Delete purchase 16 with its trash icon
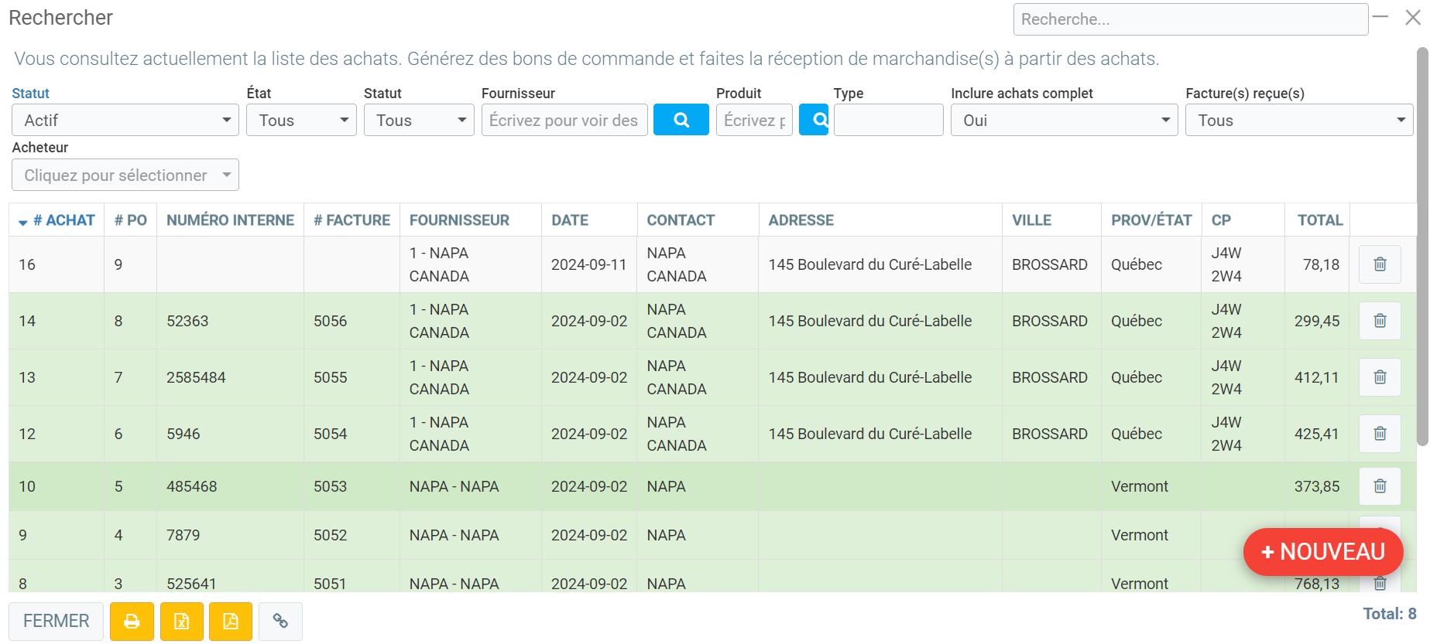This screenshot has width=1430, height=644. coord(1379,264)
